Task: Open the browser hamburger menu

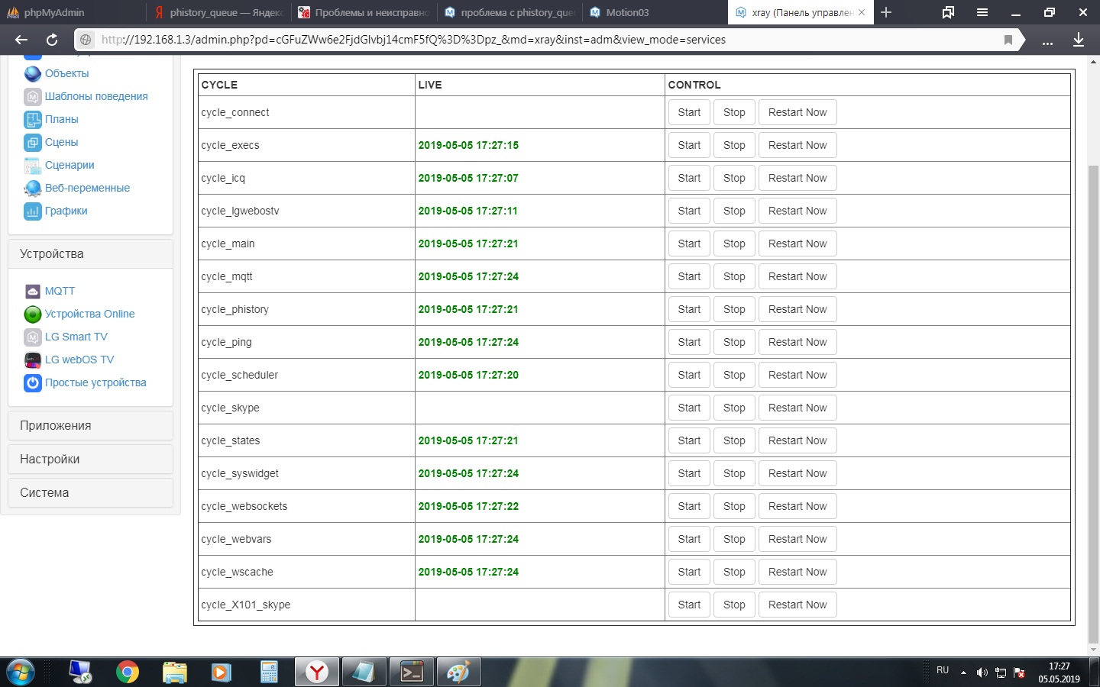Action: point(982,12)
